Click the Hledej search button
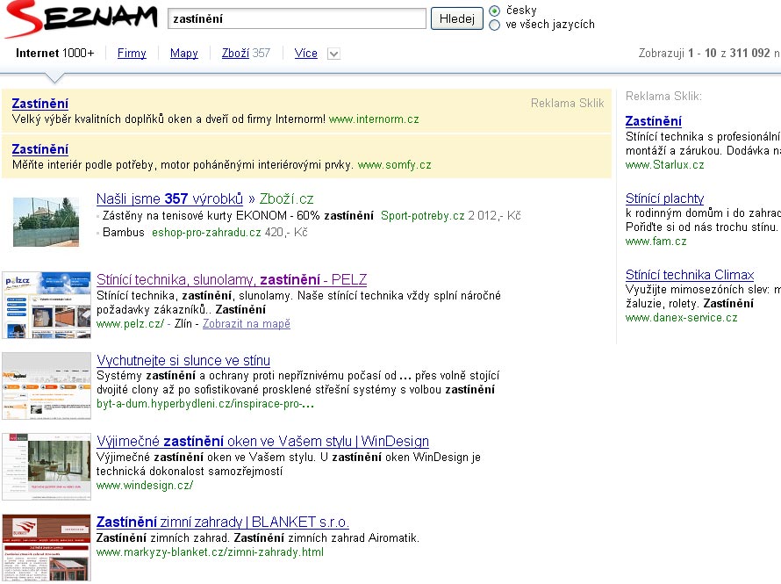This screenshot has width=781, height=584. coord(456,19)
